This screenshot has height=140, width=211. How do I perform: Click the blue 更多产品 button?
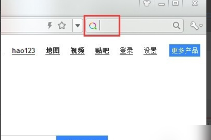click(x=185, y=50)
